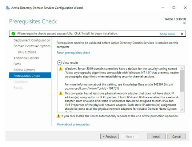Click the wizard app icon in title bar

click(x=8, y=8)
